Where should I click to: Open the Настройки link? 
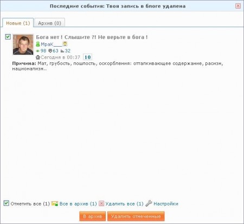pos(166,204)
